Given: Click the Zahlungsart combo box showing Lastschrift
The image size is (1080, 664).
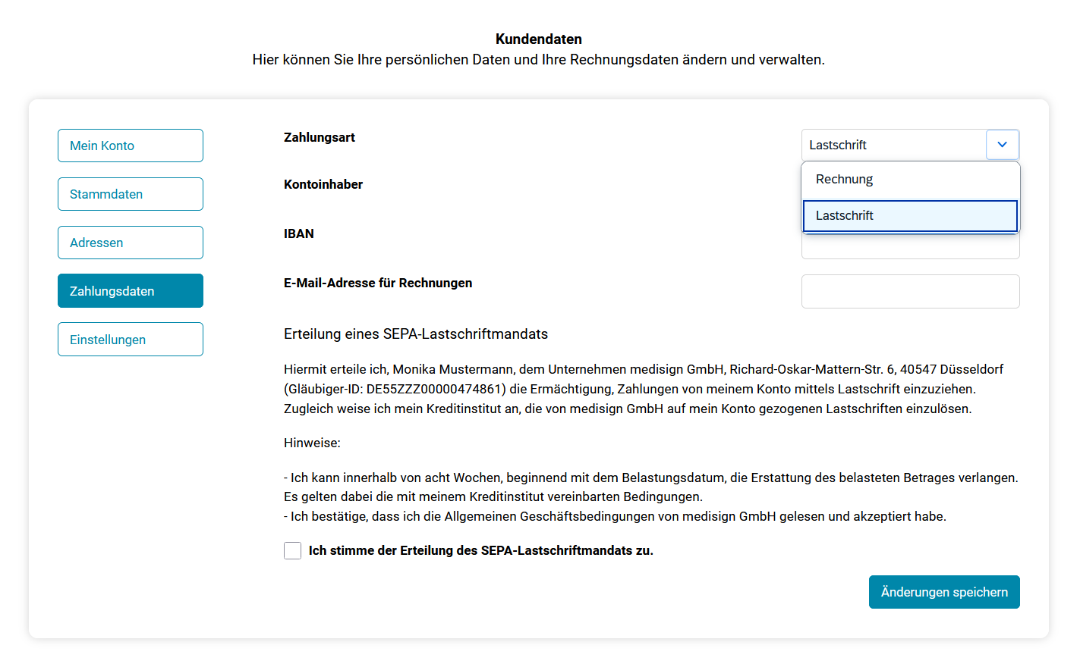Looking at the screenshot, I should point(896,144).
